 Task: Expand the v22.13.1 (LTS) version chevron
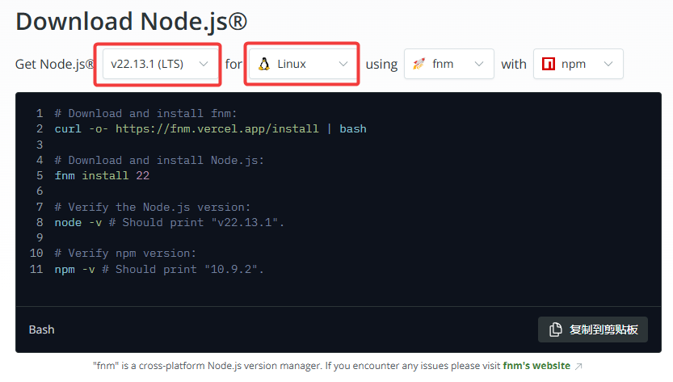204,64
